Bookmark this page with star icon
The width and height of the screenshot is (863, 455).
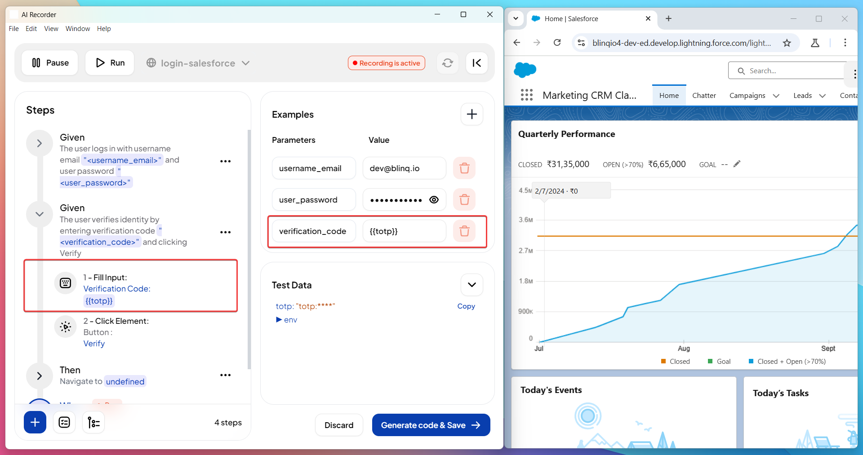(x=787, y=43)
